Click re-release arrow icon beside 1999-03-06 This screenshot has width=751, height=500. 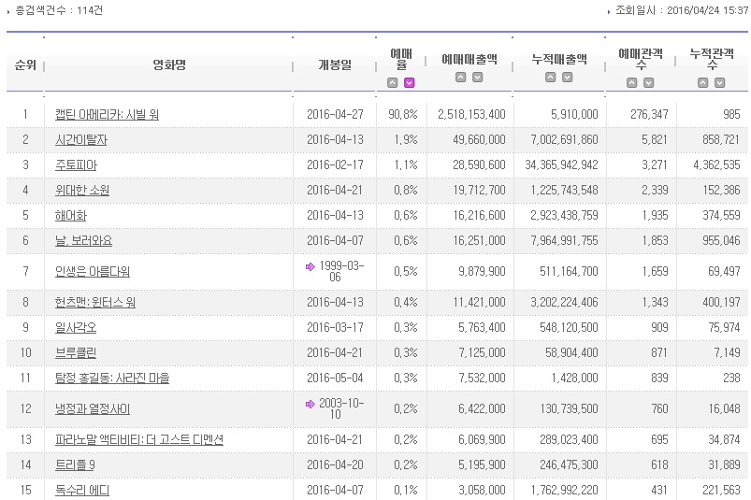pyautogui.click(x=311, y=266)
